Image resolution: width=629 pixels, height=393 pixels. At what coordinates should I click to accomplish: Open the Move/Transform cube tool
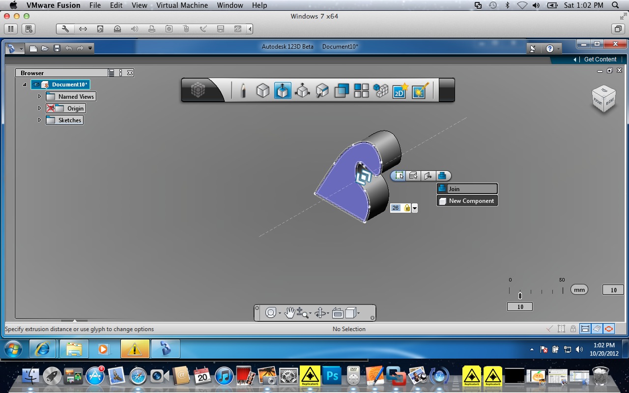click(x=302, y=90)
